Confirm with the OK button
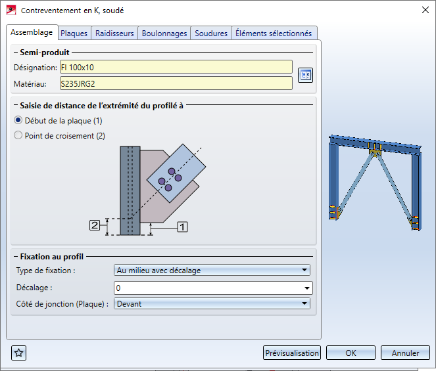436x371 pixels. 351,353
